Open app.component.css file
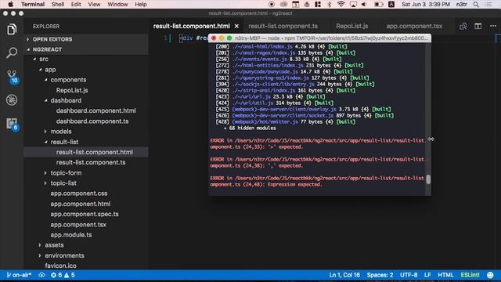The image size is (501, 282). 78,193
